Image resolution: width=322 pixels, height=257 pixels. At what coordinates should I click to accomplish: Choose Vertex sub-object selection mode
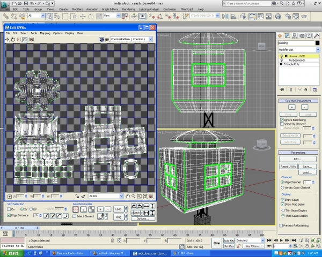coord(76,209)
